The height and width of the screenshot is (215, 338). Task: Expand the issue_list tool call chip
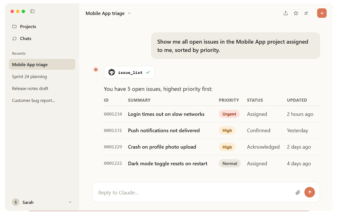click(x=129, y=72)
